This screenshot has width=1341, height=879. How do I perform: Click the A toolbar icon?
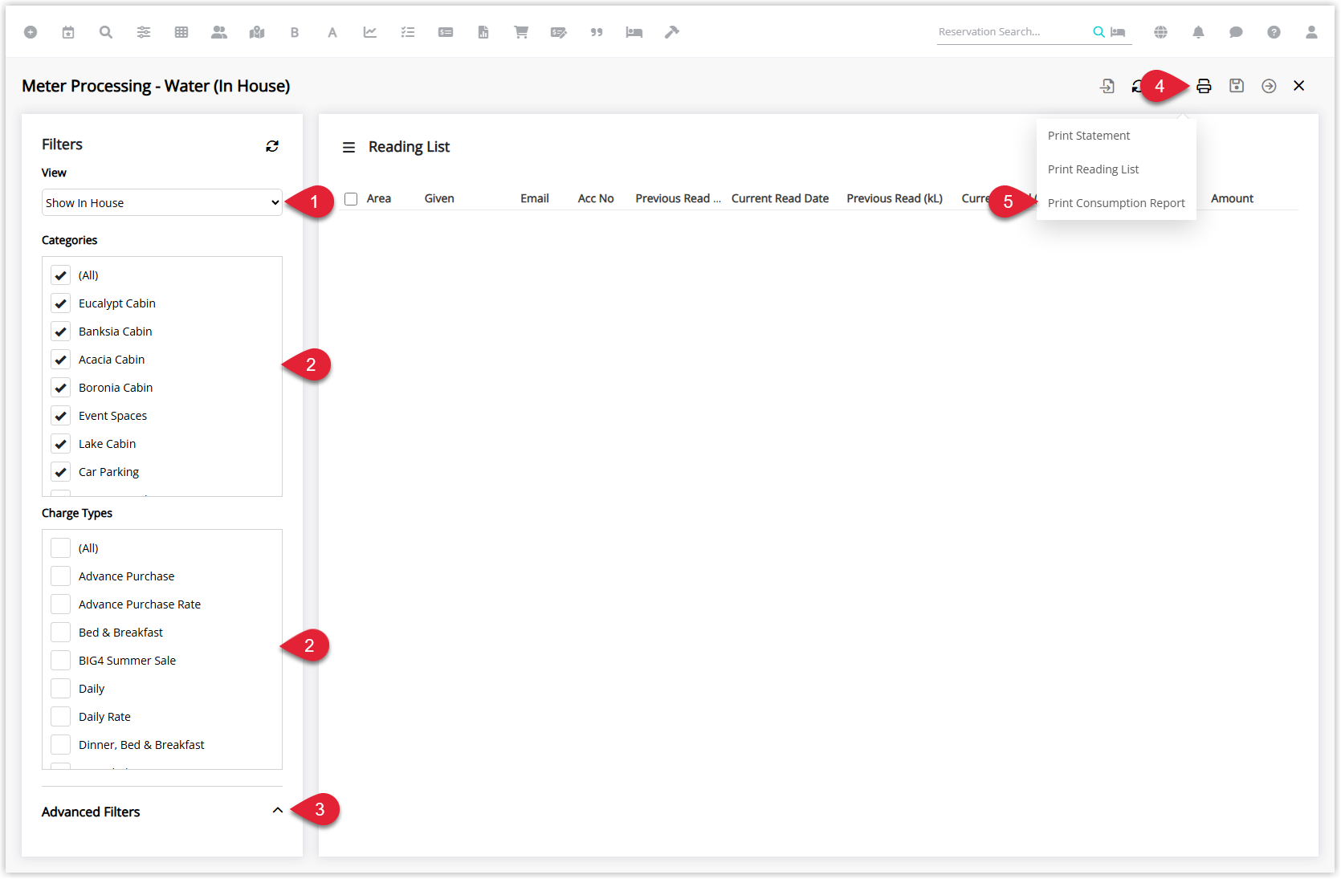point(332,32)
